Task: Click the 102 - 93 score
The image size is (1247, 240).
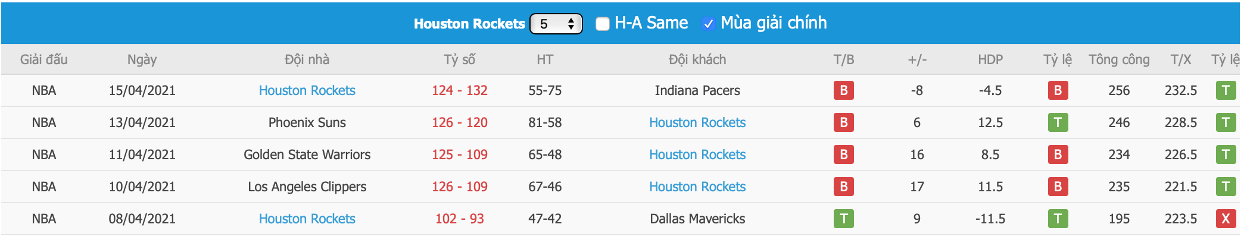Action: pos(459,219)
